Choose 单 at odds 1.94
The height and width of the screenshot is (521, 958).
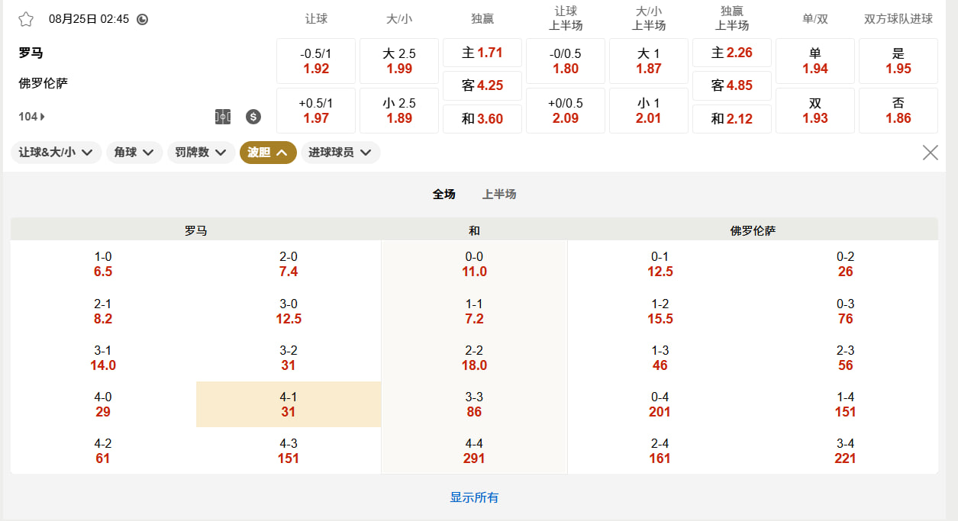coord(815,61)
